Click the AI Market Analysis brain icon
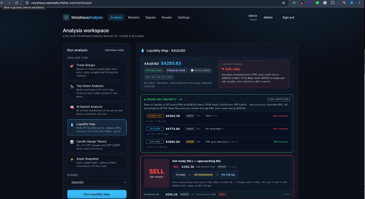Screen dimensions: 365x199 (72, 107)
